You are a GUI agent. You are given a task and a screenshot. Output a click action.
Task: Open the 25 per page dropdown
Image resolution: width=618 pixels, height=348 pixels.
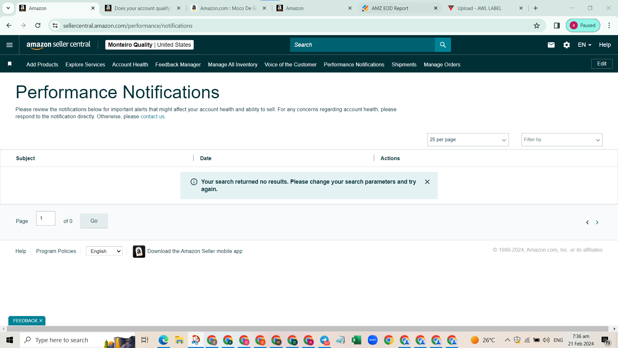tap(468, 140)
